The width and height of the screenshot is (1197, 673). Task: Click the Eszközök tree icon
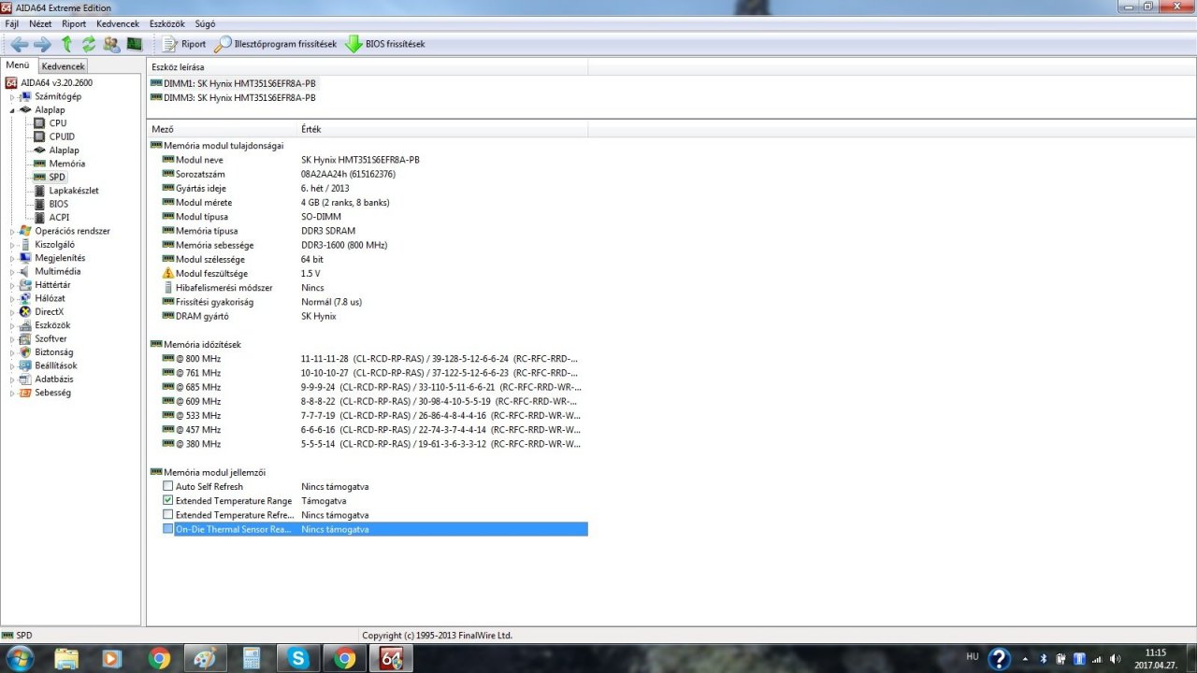(25, 325)
